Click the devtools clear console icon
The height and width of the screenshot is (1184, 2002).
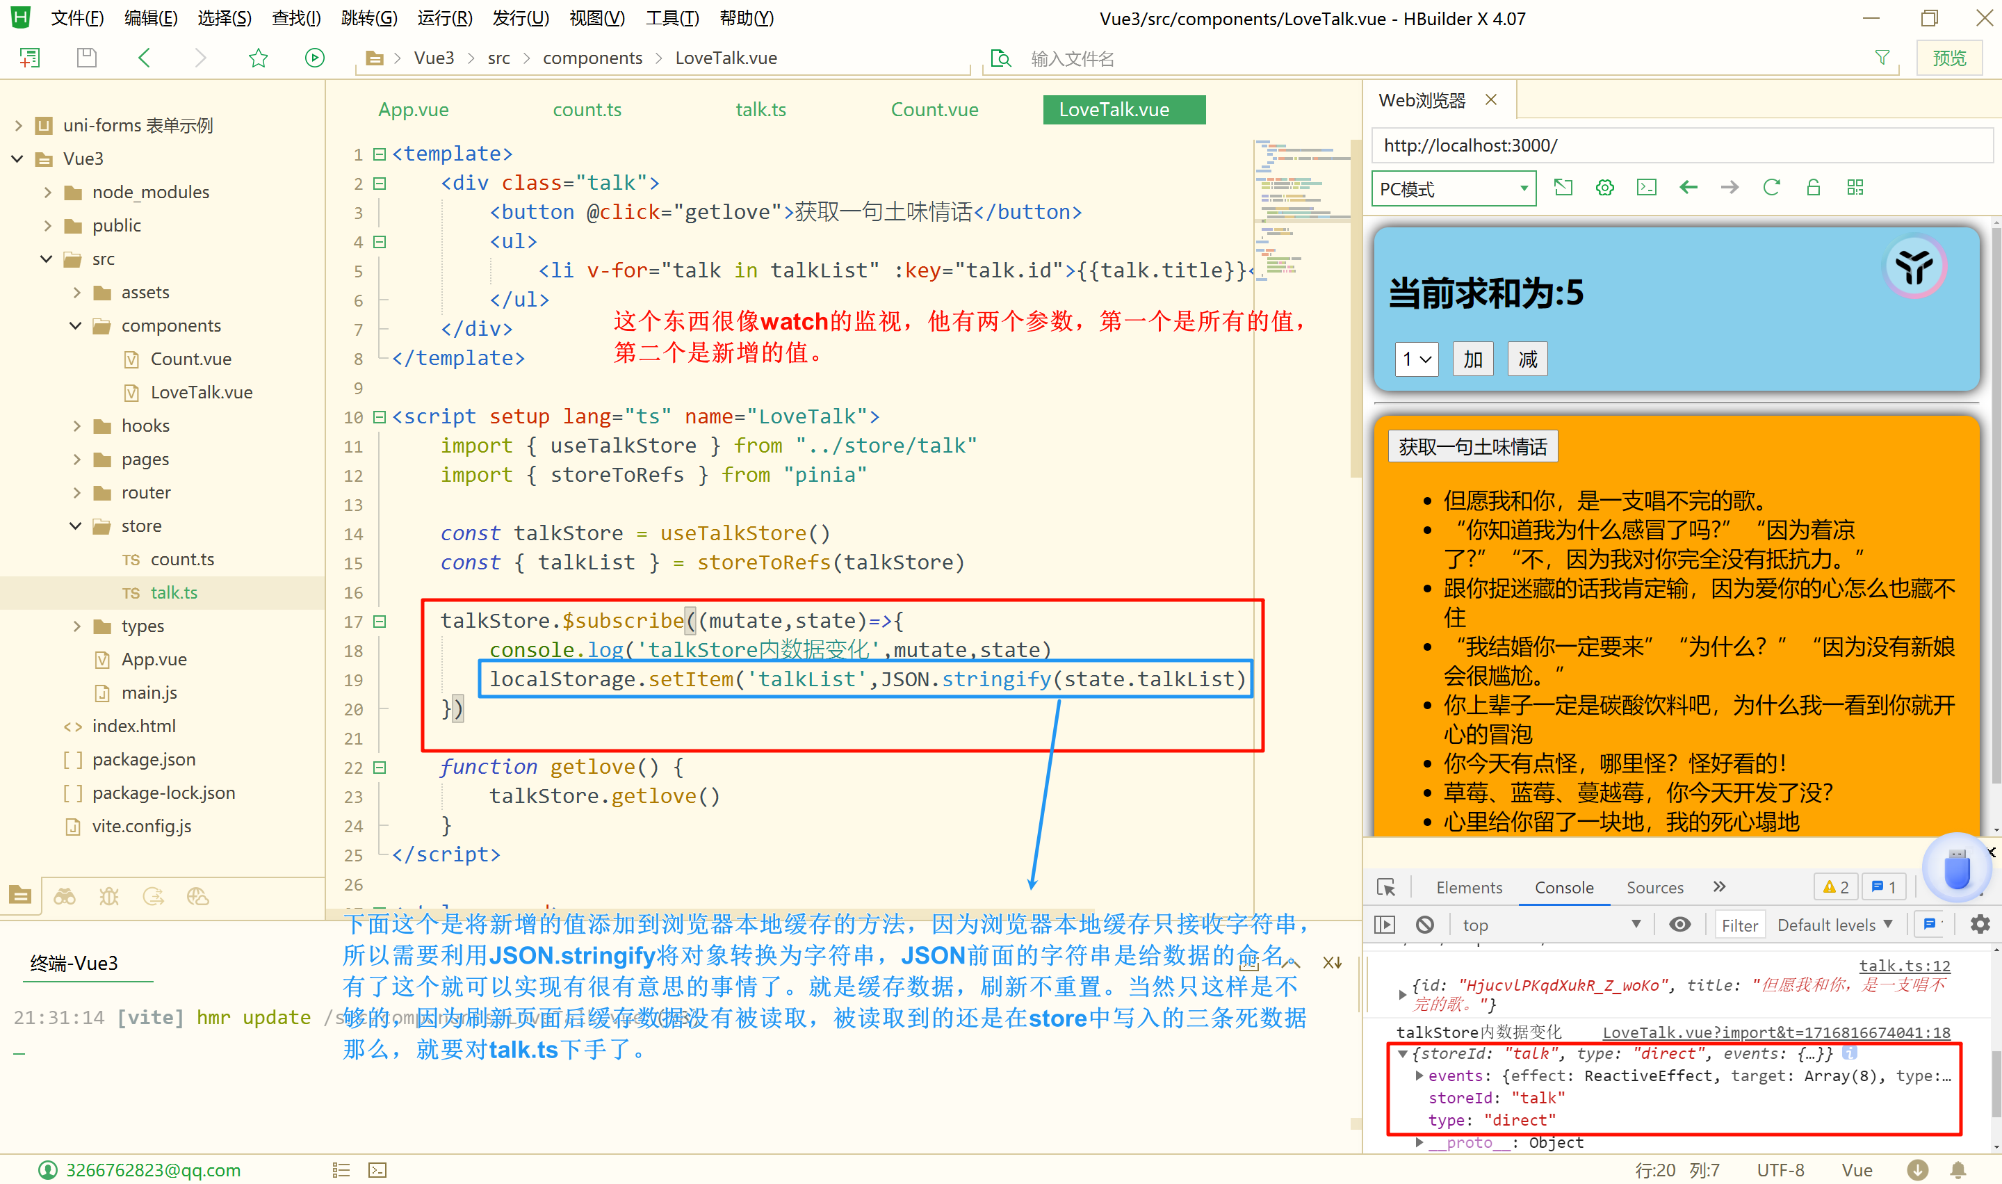(x=1424, y=925)
